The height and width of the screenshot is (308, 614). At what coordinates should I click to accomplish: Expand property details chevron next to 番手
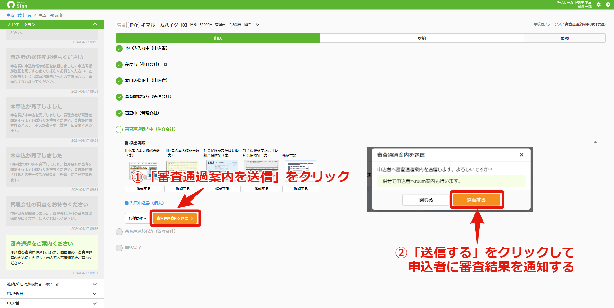(257, 25)
